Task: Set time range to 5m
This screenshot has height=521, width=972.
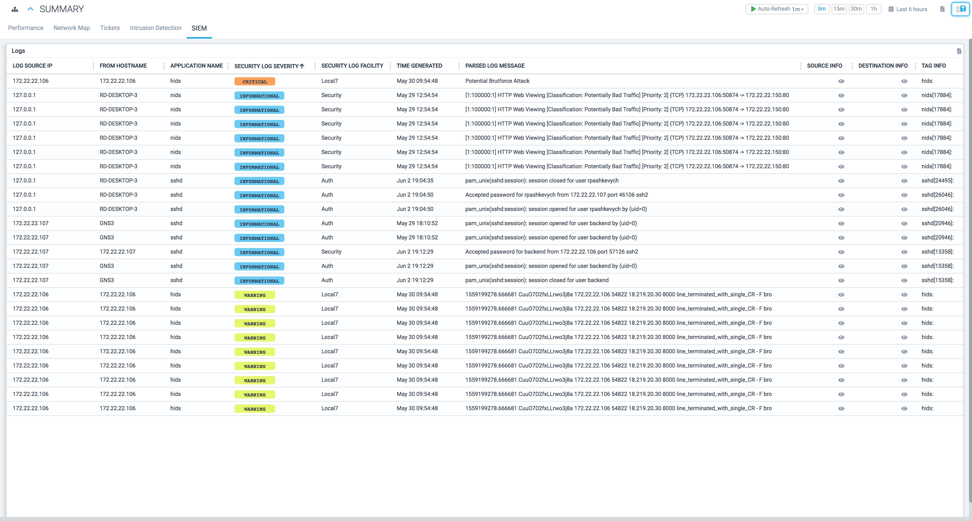Action: [x=821, y=9]
